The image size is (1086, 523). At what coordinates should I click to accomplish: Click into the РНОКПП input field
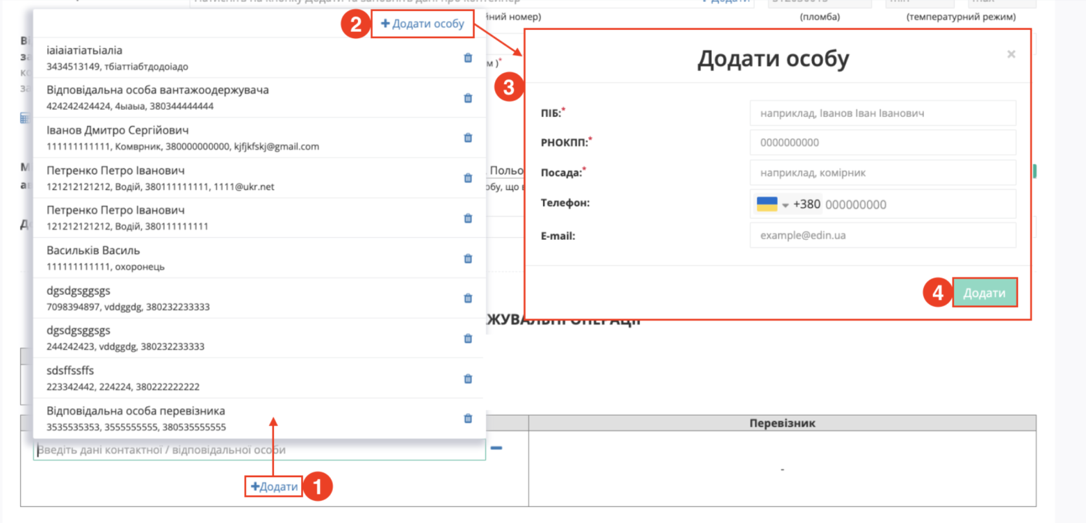click(x=883, y=142)
